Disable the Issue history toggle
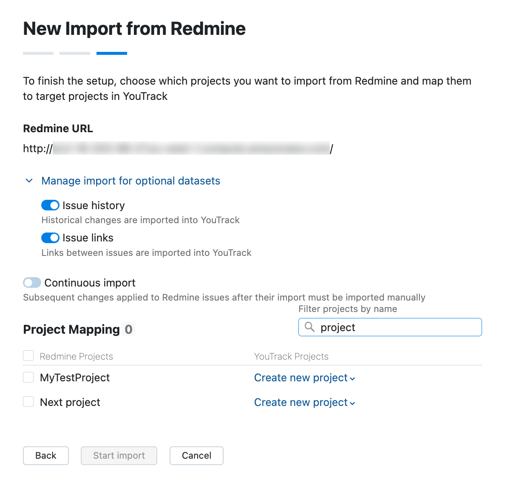Viewport: 505px width, 488px height. coord(50,205)
